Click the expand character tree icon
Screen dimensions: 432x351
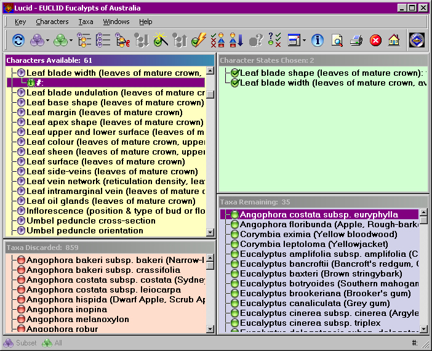(84, 41)
